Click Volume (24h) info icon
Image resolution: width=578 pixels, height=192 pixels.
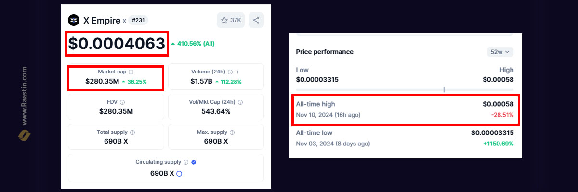[230, 72]
